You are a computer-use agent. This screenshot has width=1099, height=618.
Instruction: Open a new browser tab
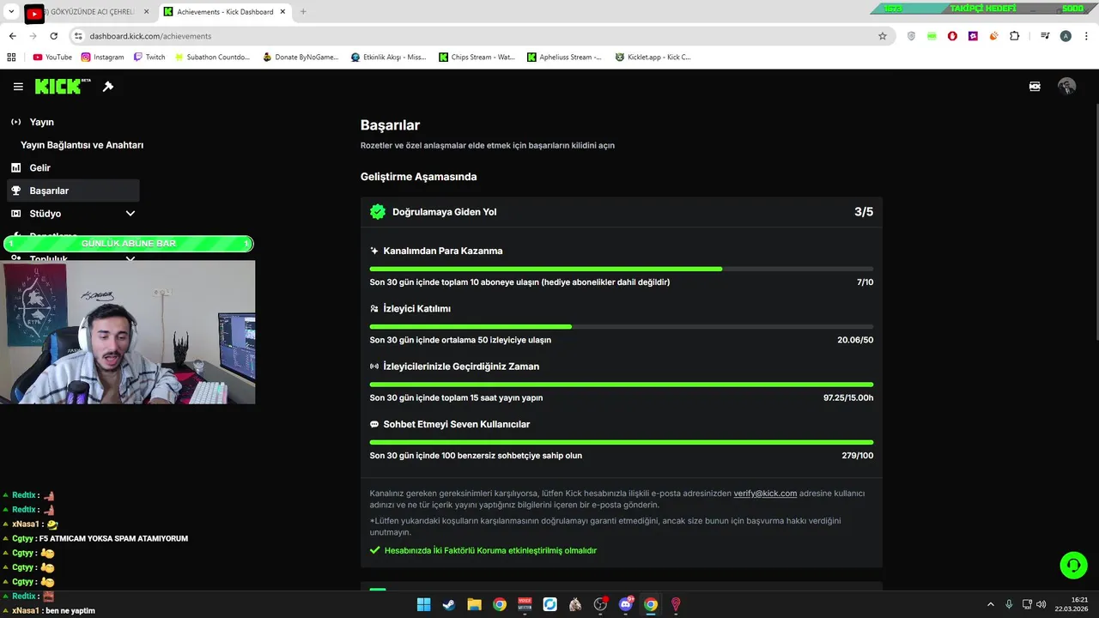303,12
